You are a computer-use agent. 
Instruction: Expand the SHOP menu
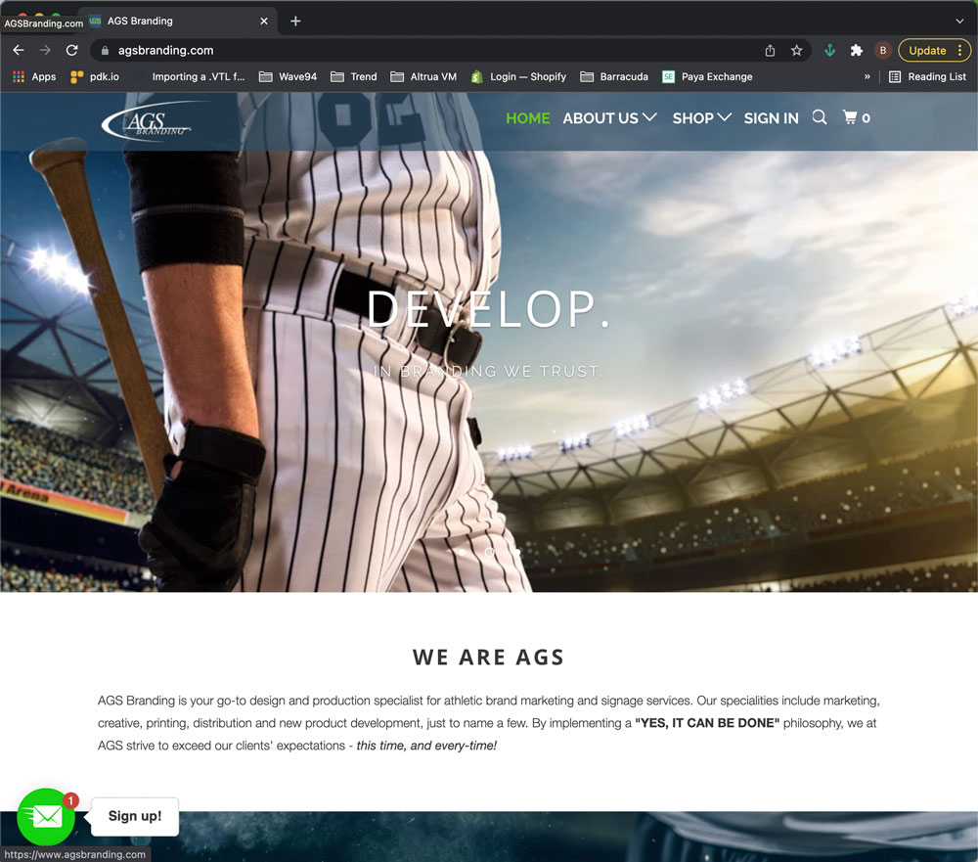point(701,118)
